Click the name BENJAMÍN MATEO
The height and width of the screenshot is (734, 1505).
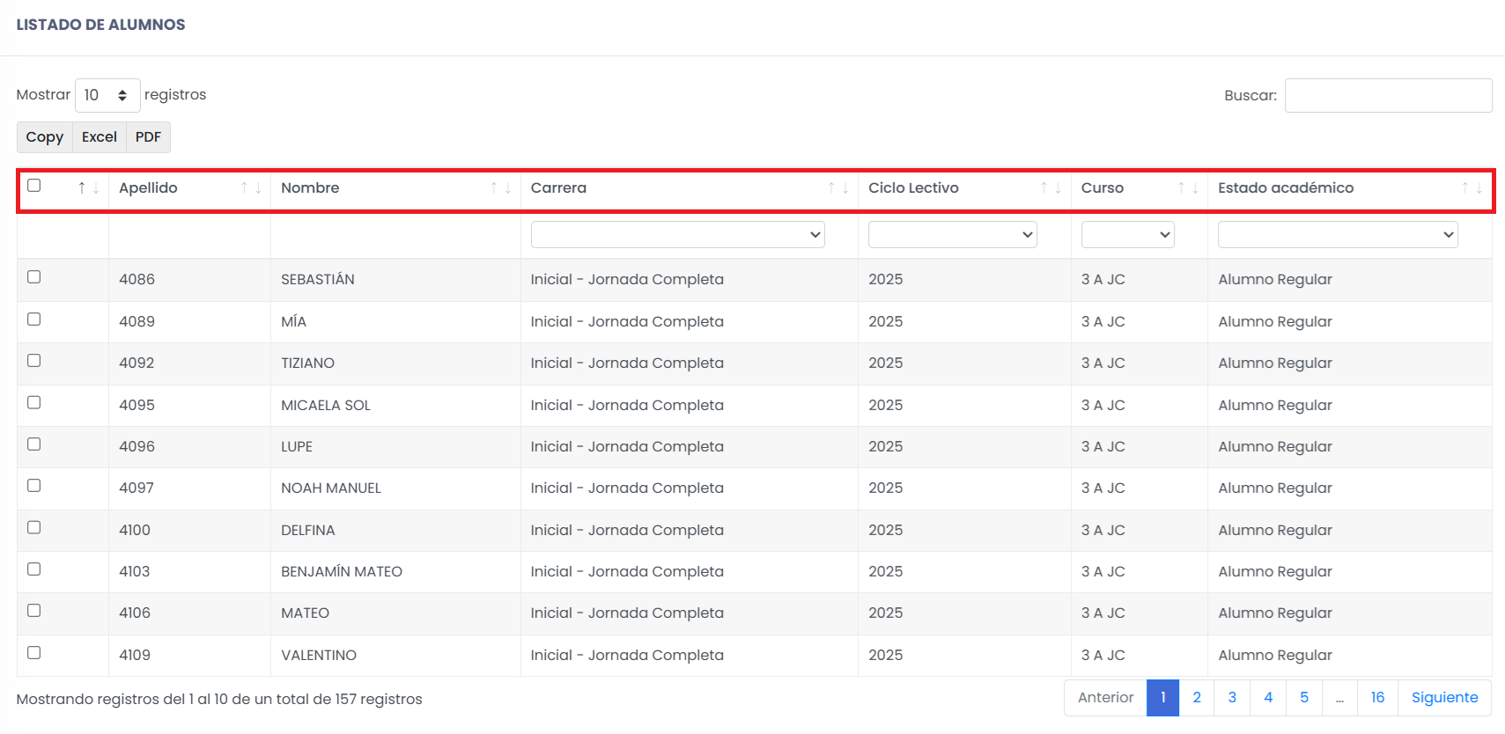(342, 572)
